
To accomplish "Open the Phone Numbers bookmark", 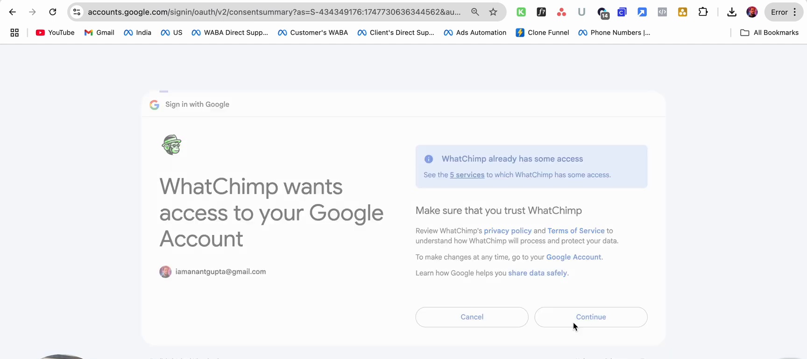I will 614,33.
